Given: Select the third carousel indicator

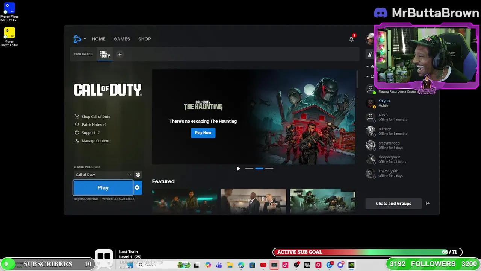Looking at the screenshot, I should [x=269, y=169].
